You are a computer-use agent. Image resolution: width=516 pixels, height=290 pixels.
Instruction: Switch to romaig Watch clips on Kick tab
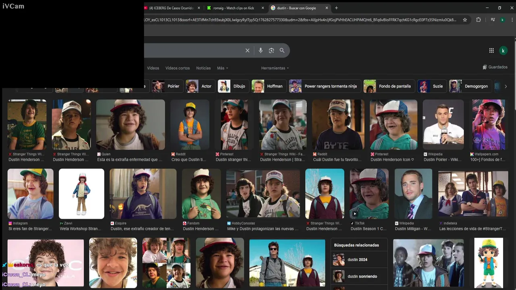[235, 8]
